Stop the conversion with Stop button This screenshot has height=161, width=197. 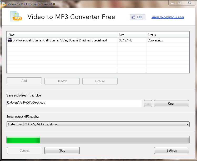tap(62, 151)
